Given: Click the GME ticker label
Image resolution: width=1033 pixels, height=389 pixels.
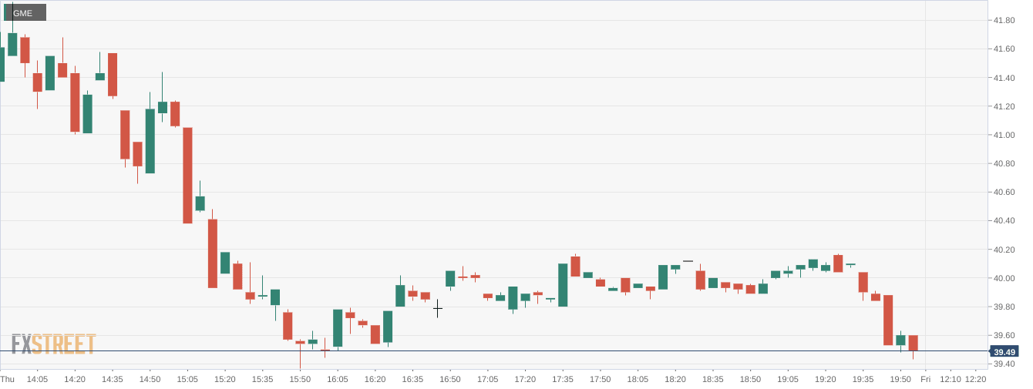Looking at the screenshot, I should tap(25, 12).
